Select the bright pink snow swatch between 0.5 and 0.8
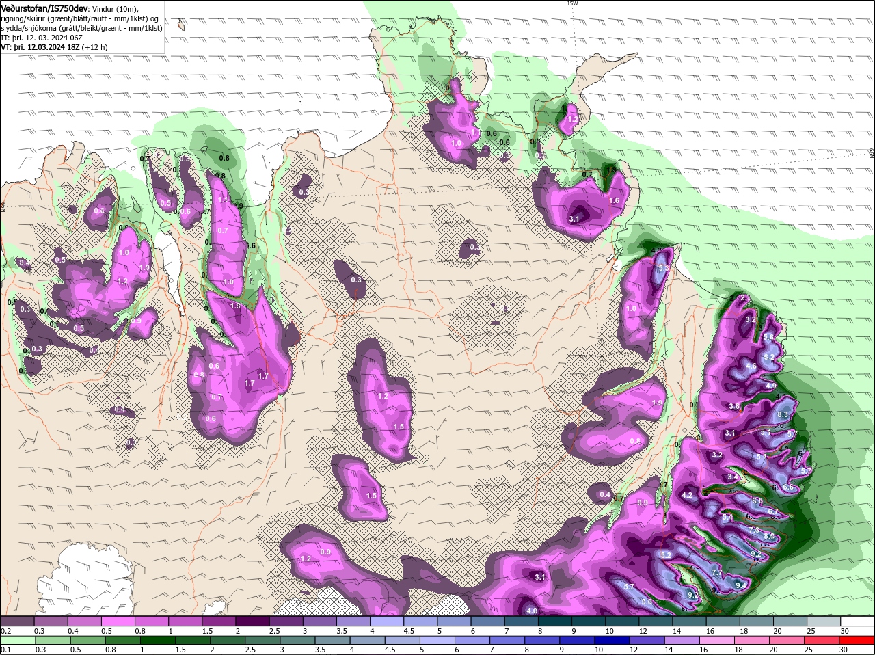Screen dimensions: 875x655 119,620
